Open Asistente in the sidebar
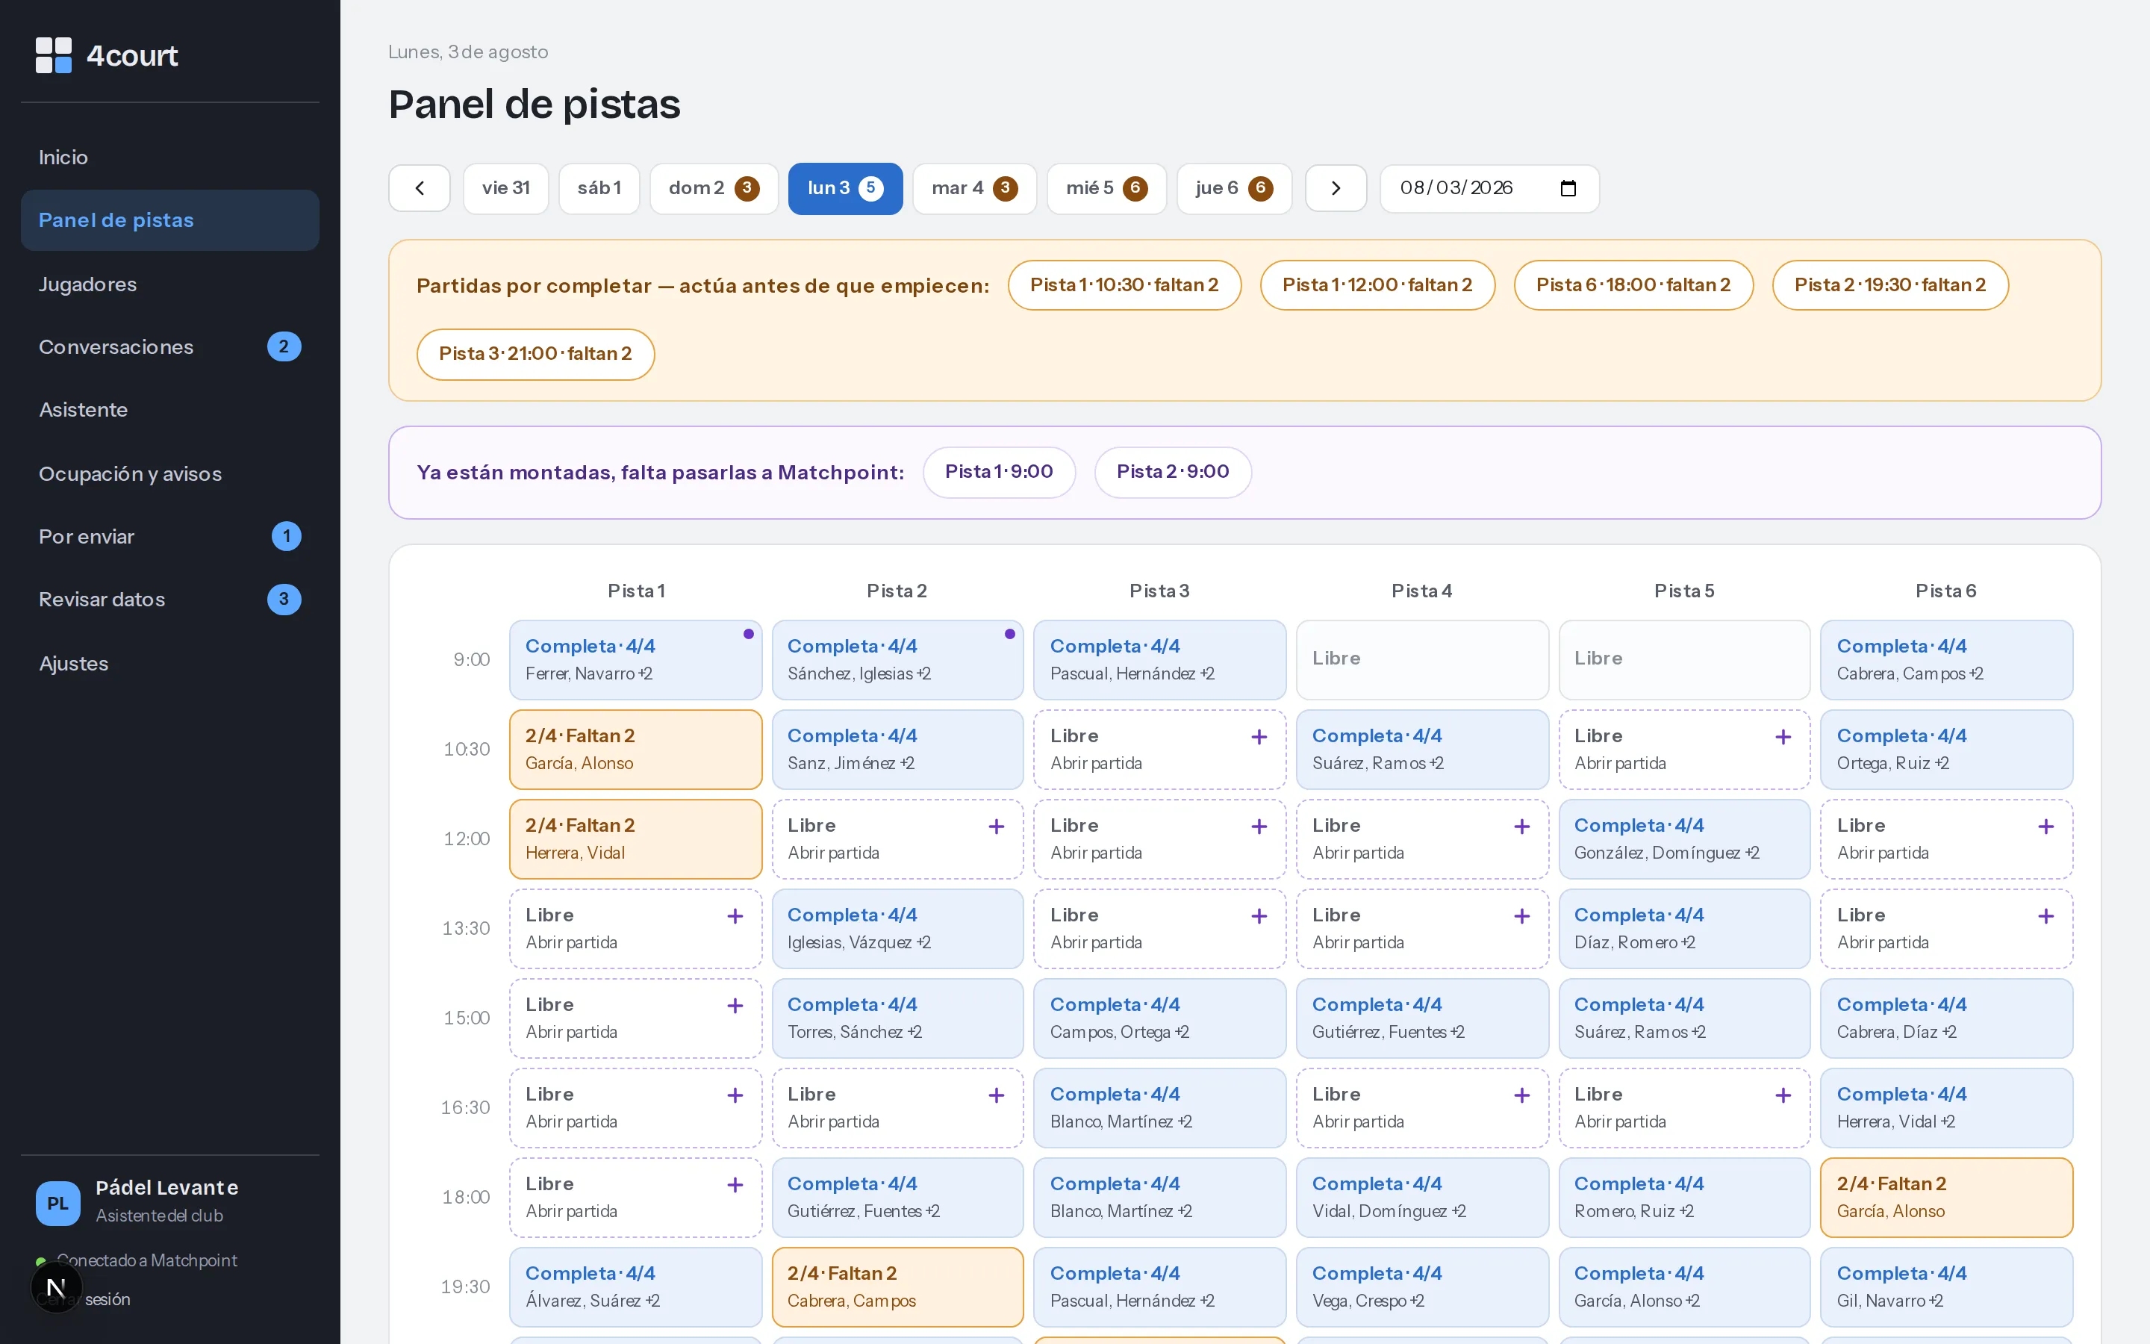 169,410
